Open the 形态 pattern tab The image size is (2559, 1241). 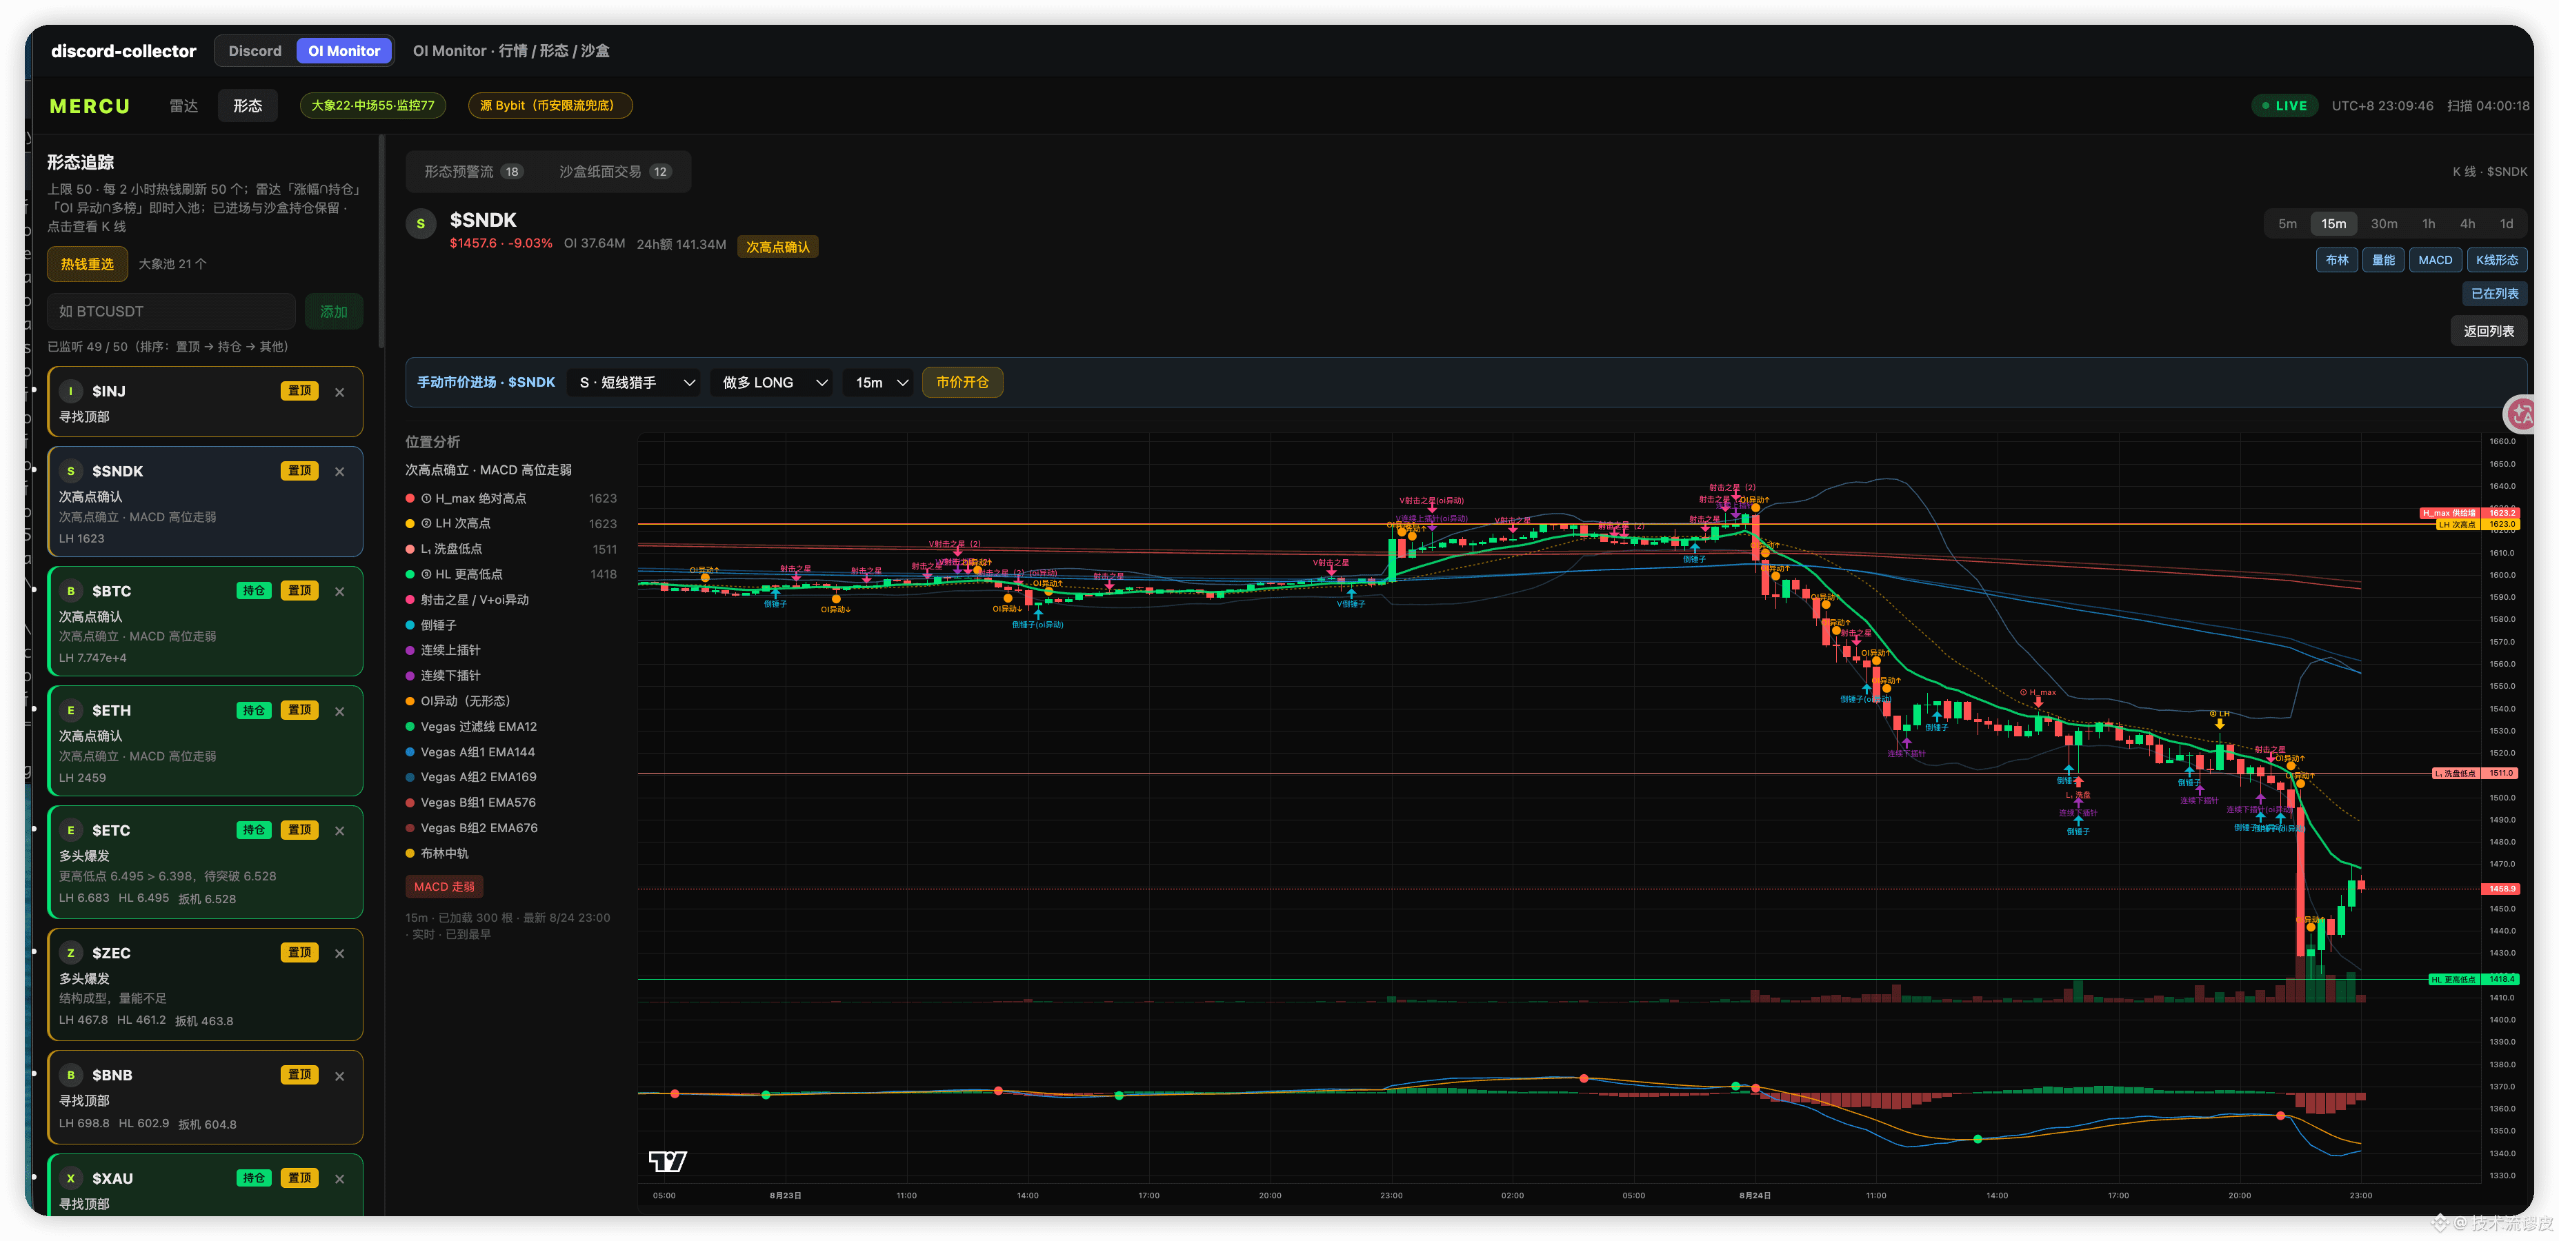pyautogui.click(x=248, y=106)
